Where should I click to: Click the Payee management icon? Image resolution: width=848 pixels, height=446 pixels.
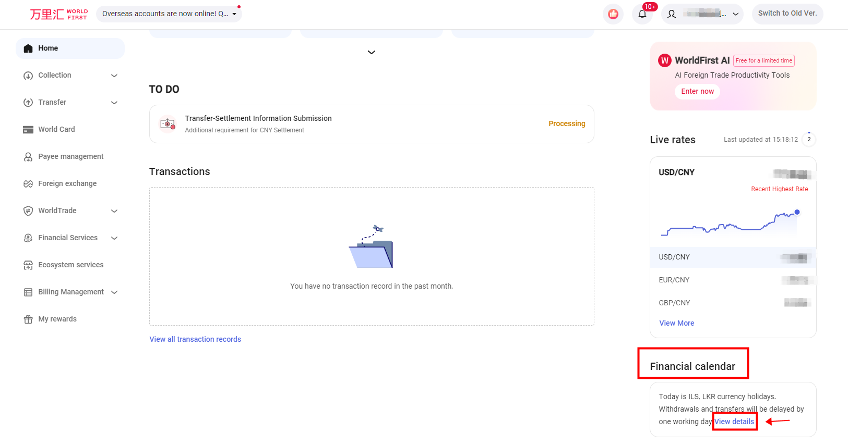click(28, 157)
